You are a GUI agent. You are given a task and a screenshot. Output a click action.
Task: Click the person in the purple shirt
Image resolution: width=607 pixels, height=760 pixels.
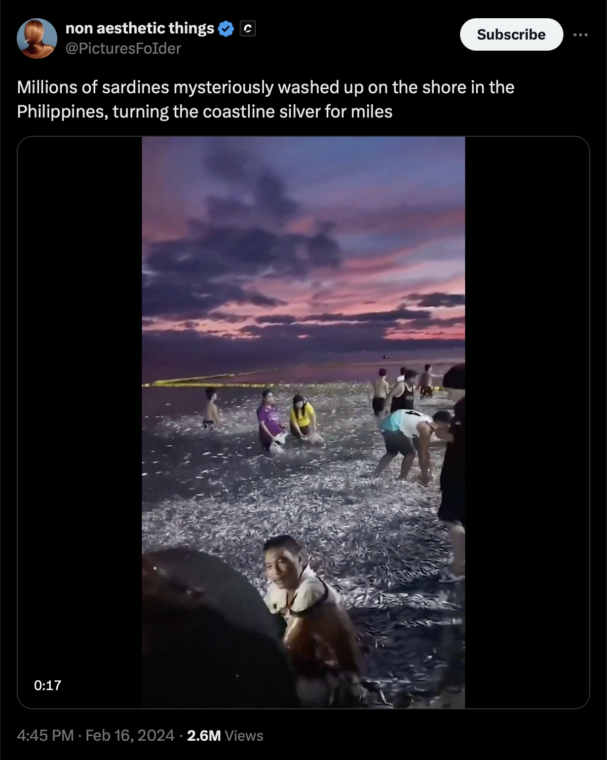point(271,420)
